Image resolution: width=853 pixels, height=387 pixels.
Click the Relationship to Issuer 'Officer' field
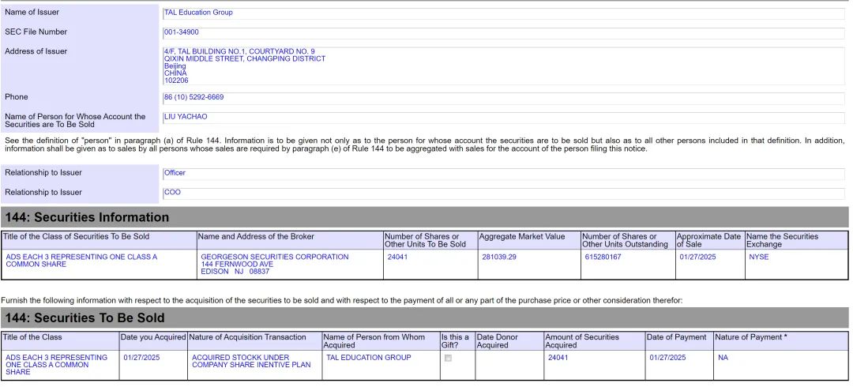[x=503, y=174]
